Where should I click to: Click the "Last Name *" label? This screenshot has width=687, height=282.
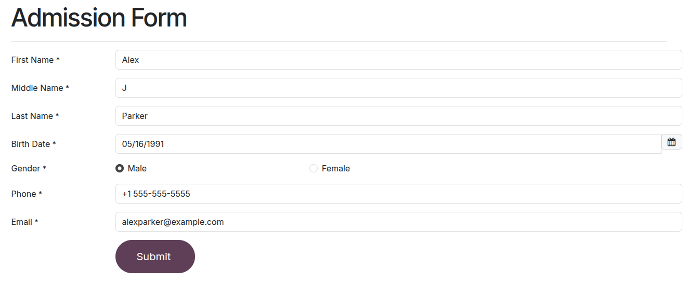coord(35,116)
